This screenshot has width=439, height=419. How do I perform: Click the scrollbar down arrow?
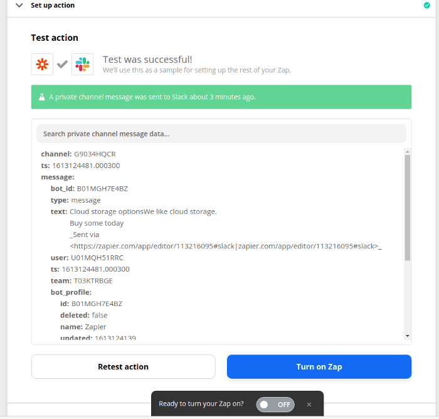408,336
